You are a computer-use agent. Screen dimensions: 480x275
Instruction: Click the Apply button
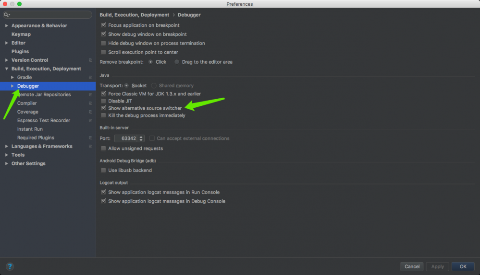[437, 266]
